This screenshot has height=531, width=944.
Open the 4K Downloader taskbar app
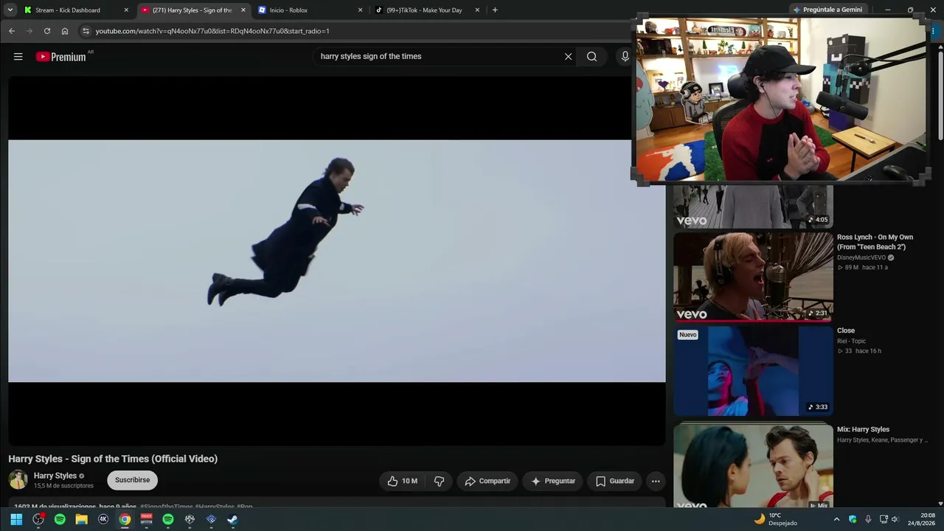coord(103,519)
